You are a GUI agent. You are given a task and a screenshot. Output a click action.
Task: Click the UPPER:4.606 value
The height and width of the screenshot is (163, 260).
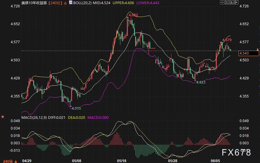click(x=123, y=3)
